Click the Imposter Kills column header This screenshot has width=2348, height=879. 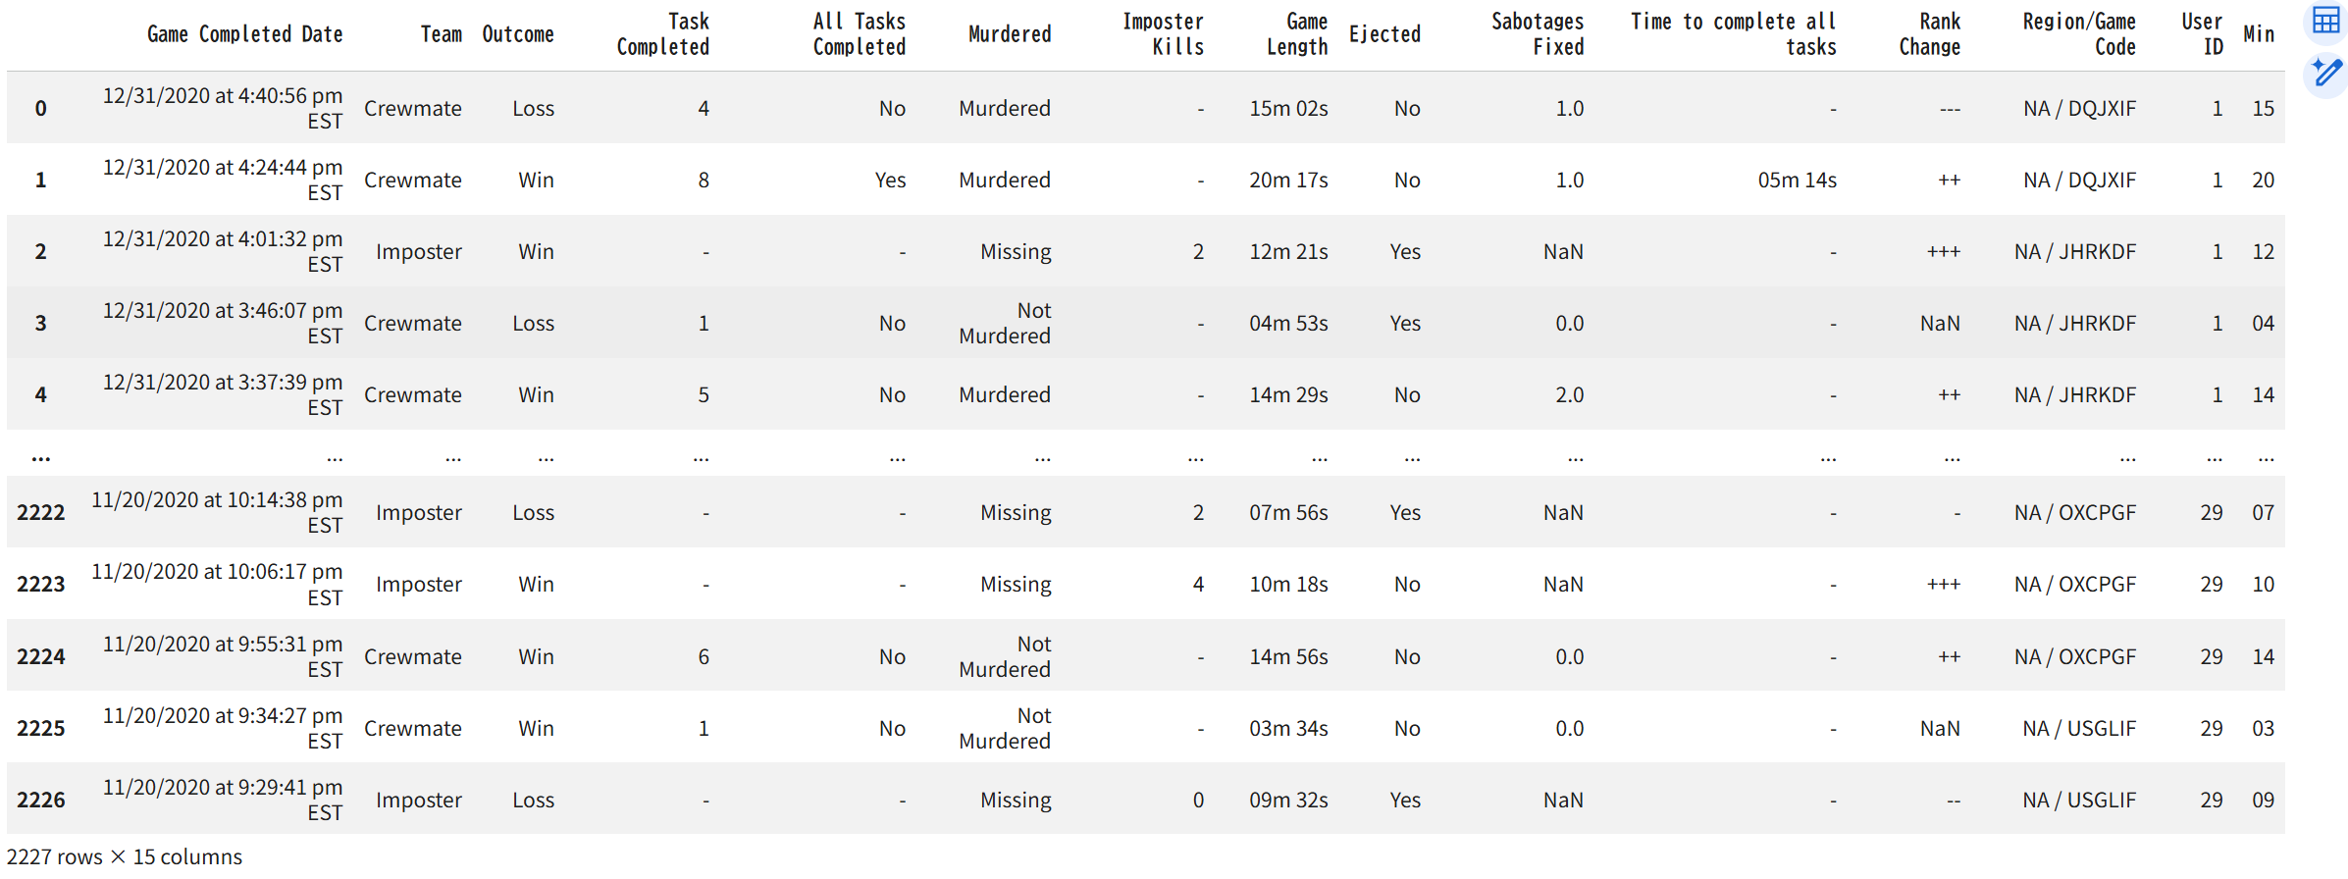[x=1164, y=34]
